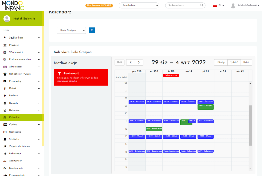Click Monday 08:30 Śniadanie event
The width and height of the screenshot is (262, 176).
coord(137,102)
